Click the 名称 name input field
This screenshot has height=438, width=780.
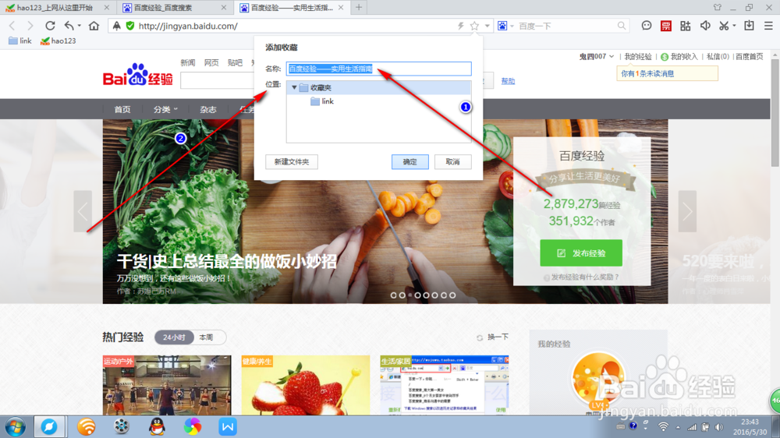[x=378, y=69]
